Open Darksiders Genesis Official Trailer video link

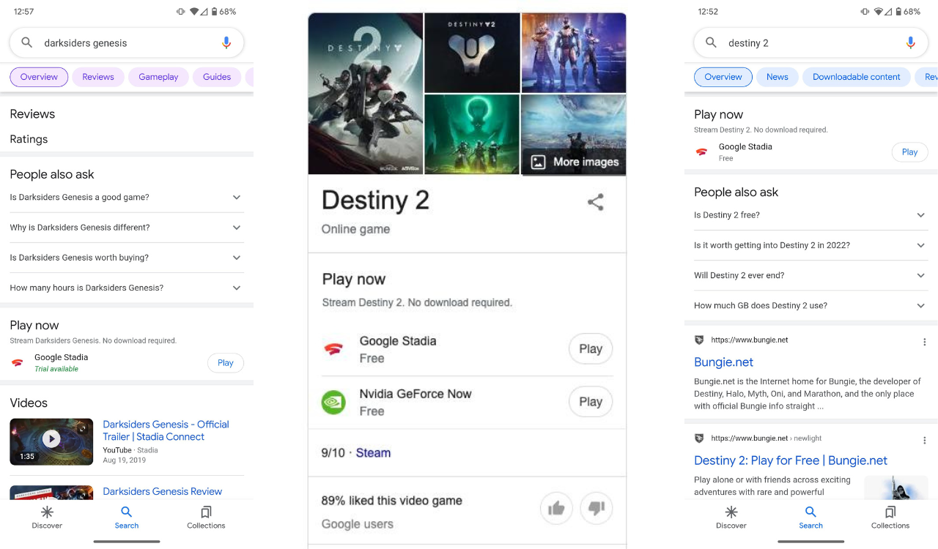[166, 430]
